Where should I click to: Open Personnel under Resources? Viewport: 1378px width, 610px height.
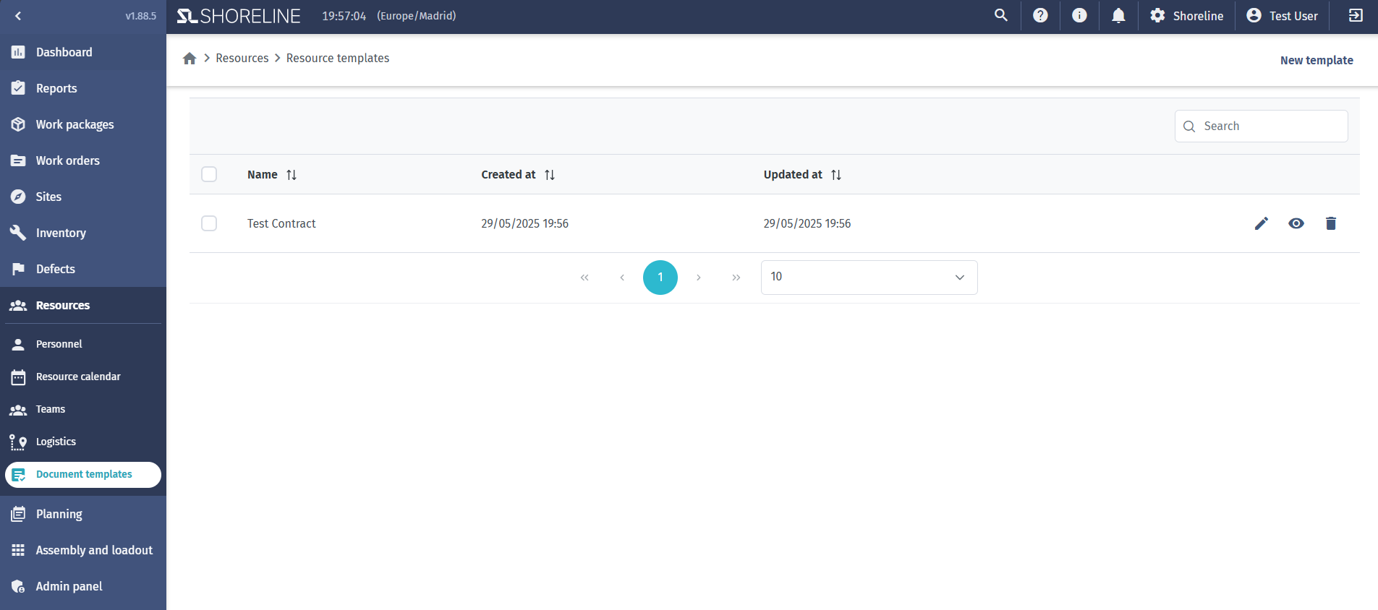pyautogui.click(x=83, y=344)
